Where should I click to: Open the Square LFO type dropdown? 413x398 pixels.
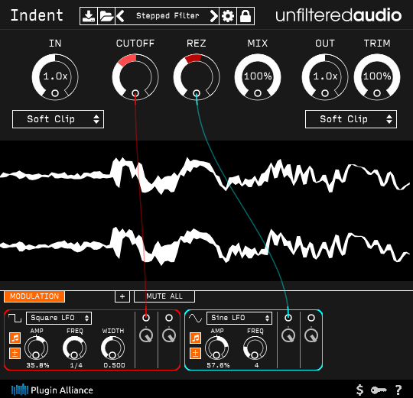59,318
